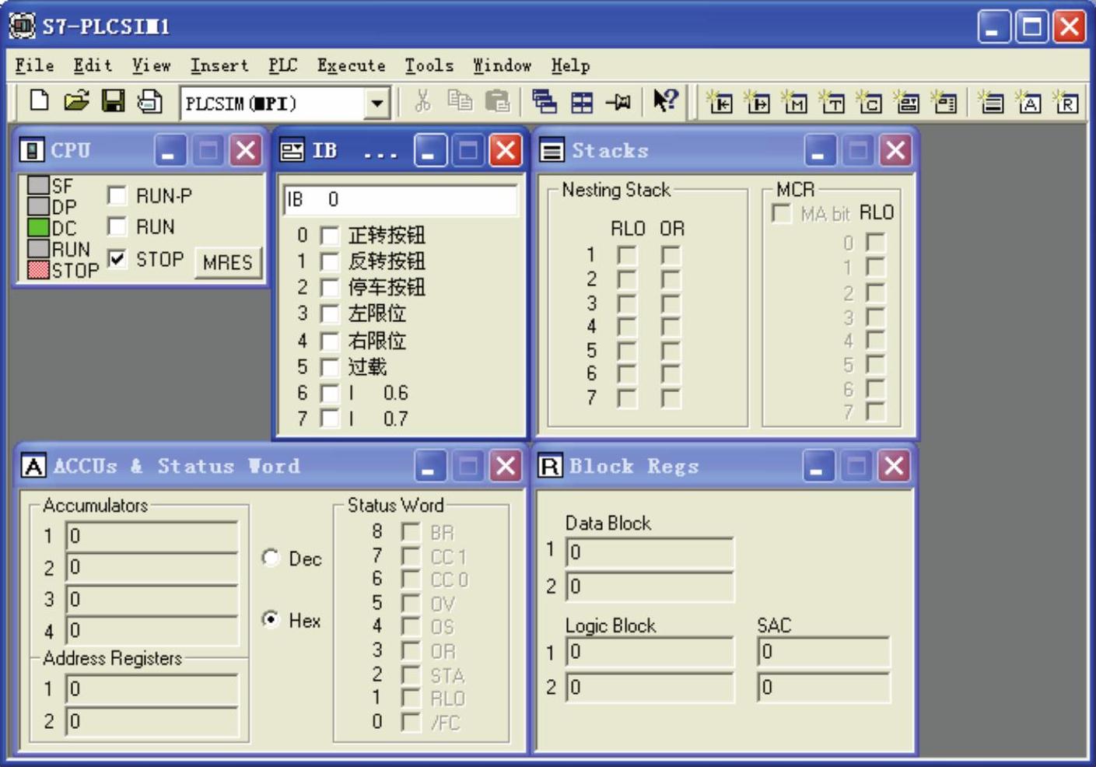Screen dimensions: 1096x767
Task: Create a new PLC simulation file
Action: (39, 101)
